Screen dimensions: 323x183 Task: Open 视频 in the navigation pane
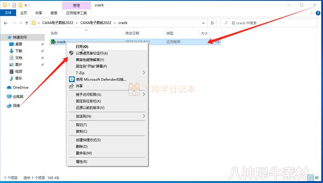click(19, 71)
